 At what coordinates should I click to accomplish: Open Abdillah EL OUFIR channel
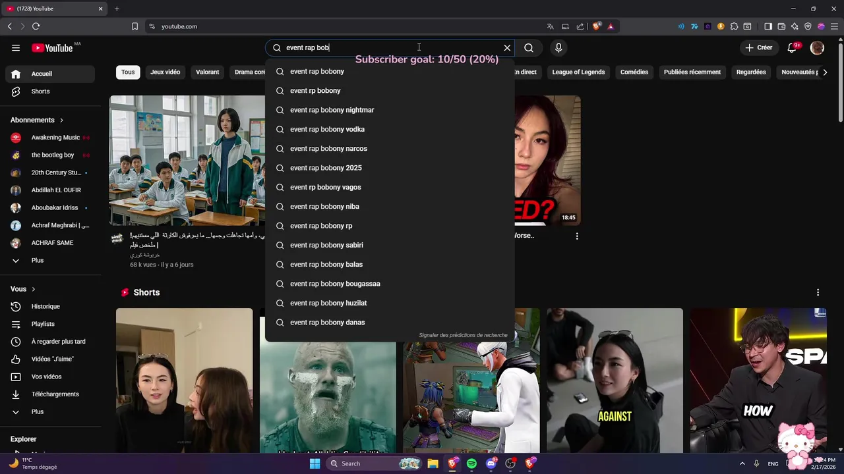tap(50, 190)
